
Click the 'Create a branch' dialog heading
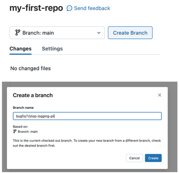(33, 95)
